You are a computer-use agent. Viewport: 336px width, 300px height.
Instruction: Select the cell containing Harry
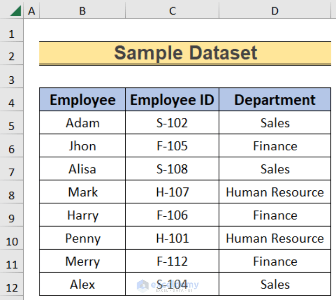(82, 215)
